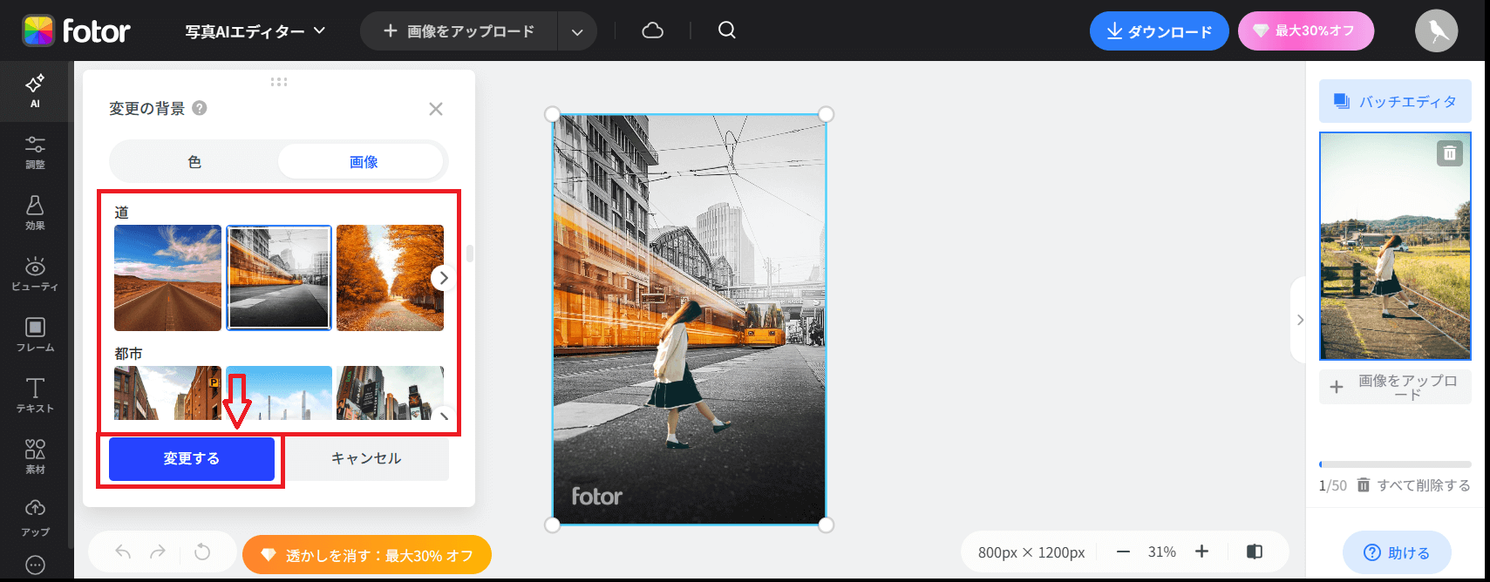Open the AI tools sidebar icon
Viewport: 1490px width, 582px height.
35,91
